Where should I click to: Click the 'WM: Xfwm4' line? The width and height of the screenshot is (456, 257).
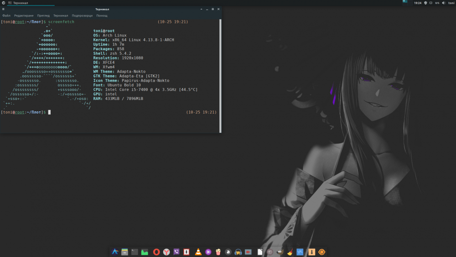[104, 67]
